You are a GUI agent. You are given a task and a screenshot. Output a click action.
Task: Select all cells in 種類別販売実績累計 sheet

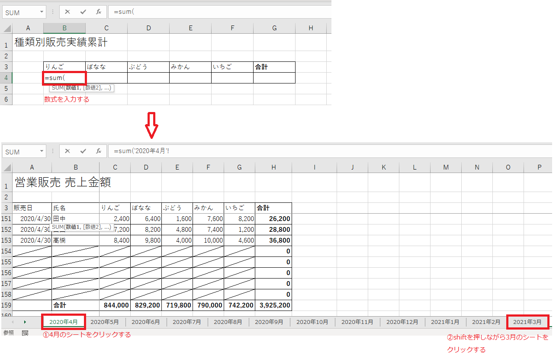[7, 29]
